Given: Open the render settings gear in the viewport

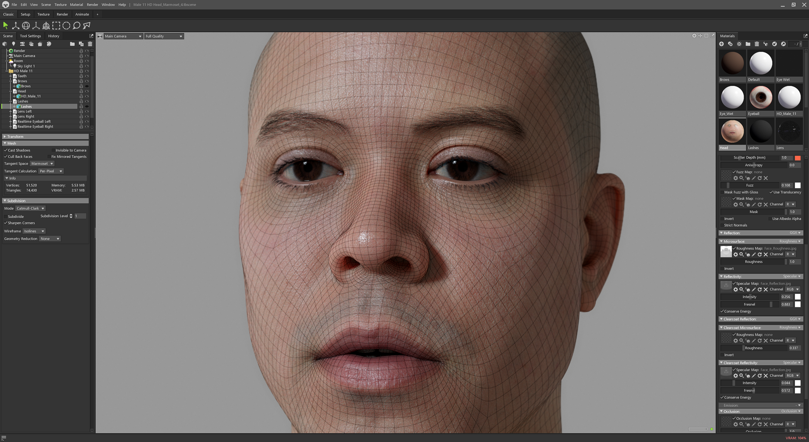Looking at the screenshot, I should click(694, 36).
